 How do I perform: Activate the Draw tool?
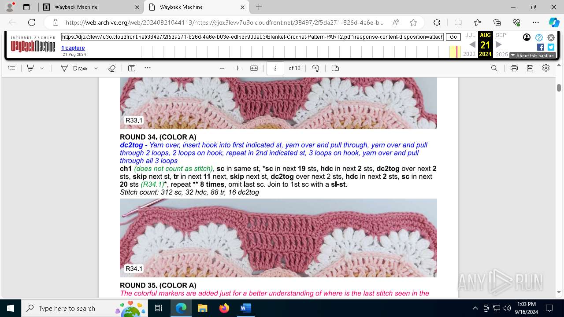(74, 68)
